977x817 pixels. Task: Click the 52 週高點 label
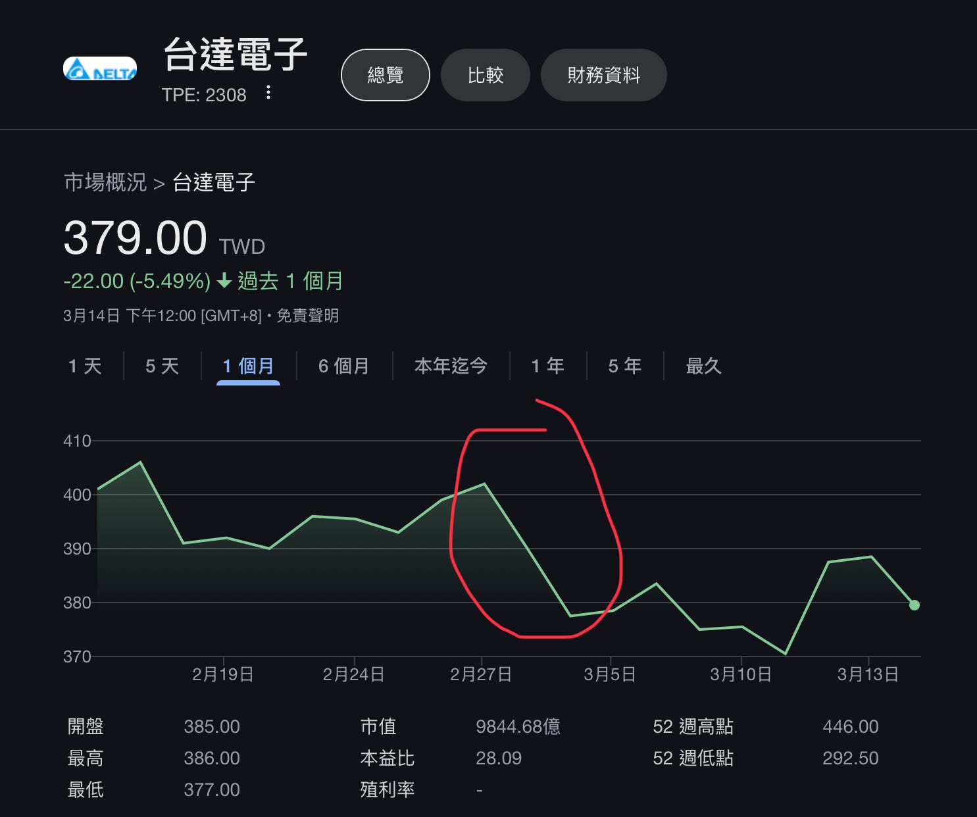693,727
